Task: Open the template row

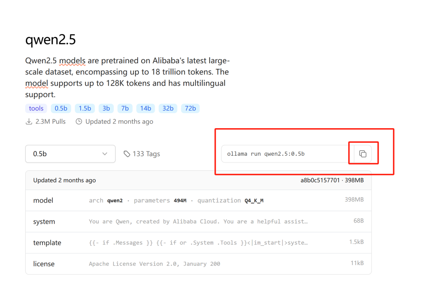Action: (198, 243)
